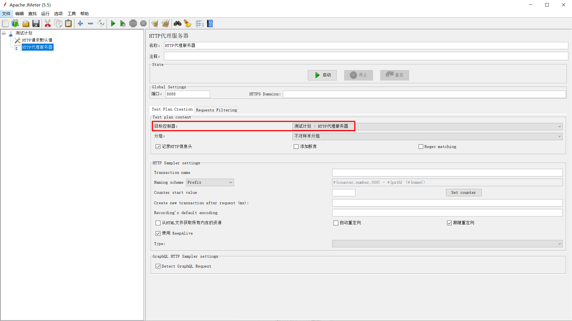
Task: Open the 工具 menu
Action: pos(72,14)
